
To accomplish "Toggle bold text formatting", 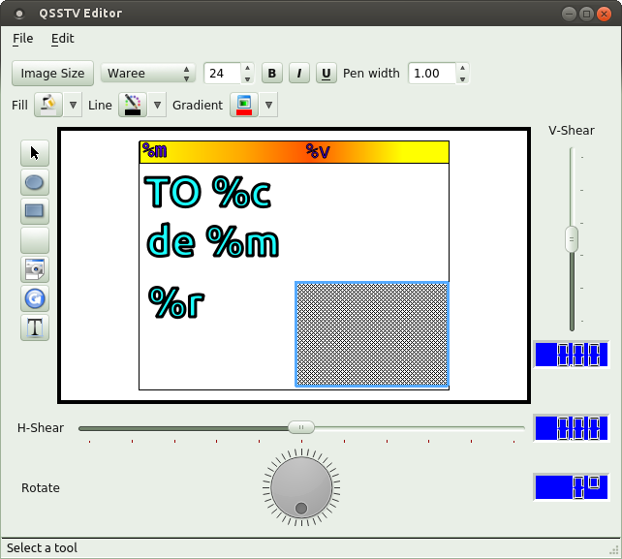I will (x=272, y=74).
